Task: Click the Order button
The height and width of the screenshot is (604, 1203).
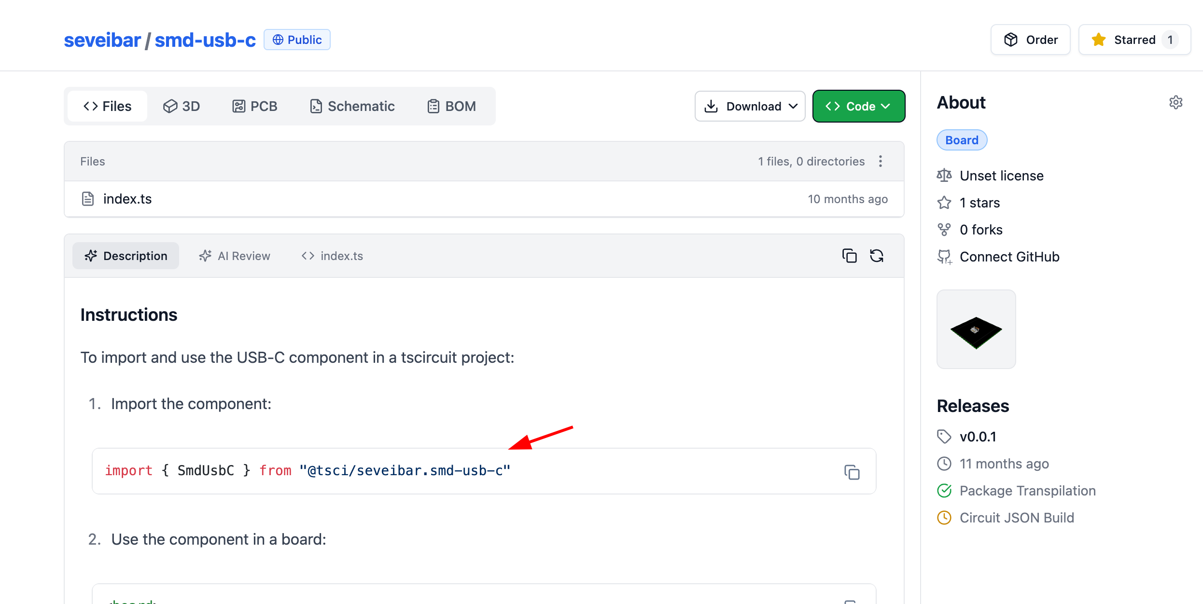Action: [x=1030, y=40]
